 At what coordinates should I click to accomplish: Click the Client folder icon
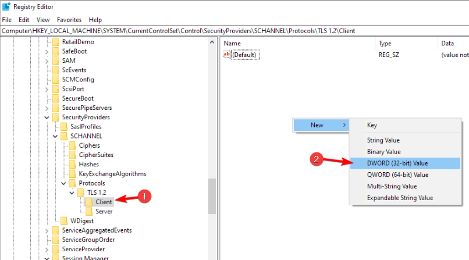(89, 202)
